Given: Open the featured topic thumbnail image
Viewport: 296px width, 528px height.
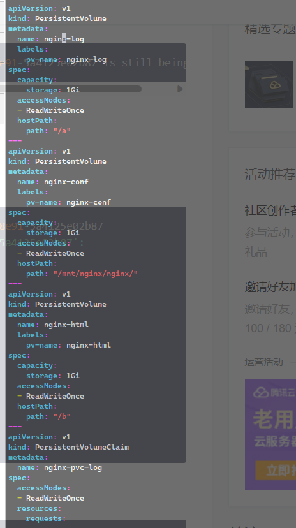Looking at the screenshot, I should coord(269,84).
